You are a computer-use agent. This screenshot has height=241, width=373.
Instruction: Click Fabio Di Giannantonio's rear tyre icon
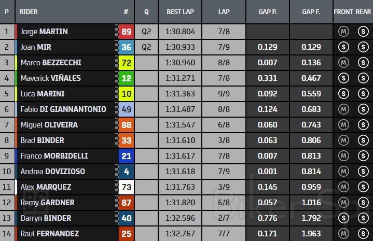(363, 109)
